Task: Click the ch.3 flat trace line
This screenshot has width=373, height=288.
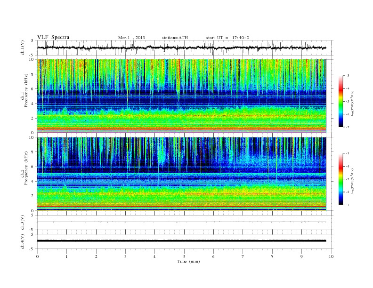Action: pos(181,222)
